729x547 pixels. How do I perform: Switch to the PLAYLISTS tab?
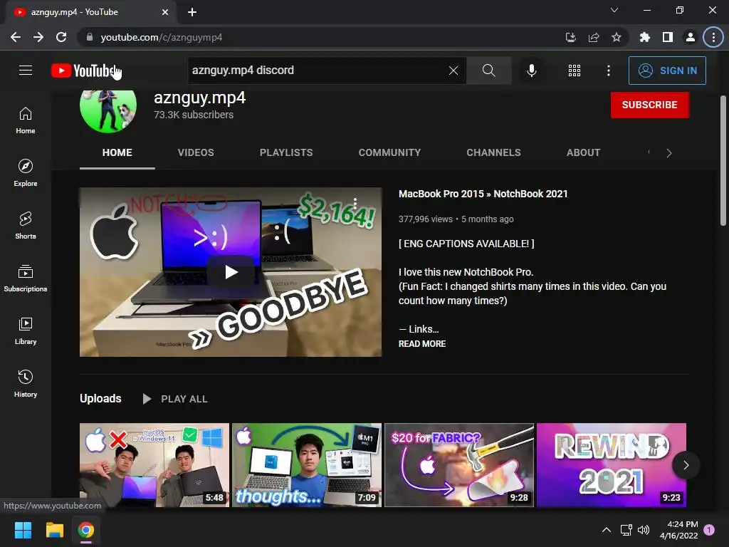286,152
